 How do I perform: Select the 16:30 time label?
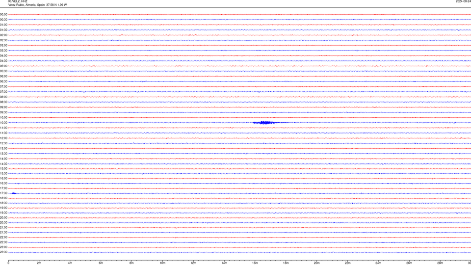[3, 183]
